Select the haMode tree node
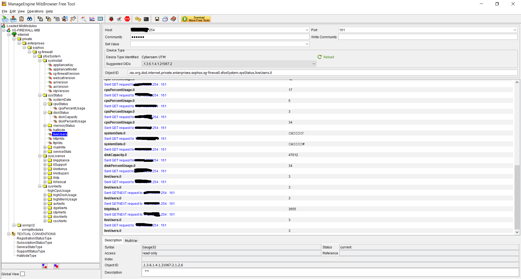 tap(59, 130)
